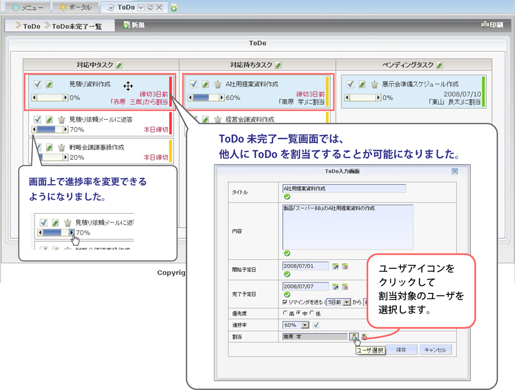Click 新規 to create a new ToDo

click(x=134, y=25)
